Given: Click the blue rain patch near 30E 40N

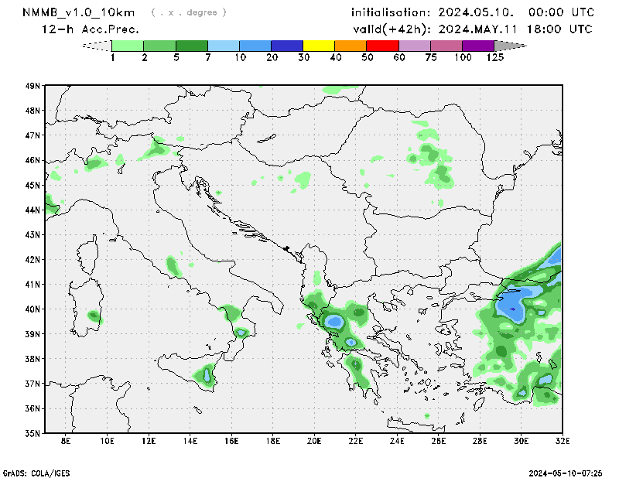Looking at the screenshot, I should (512, 304).
